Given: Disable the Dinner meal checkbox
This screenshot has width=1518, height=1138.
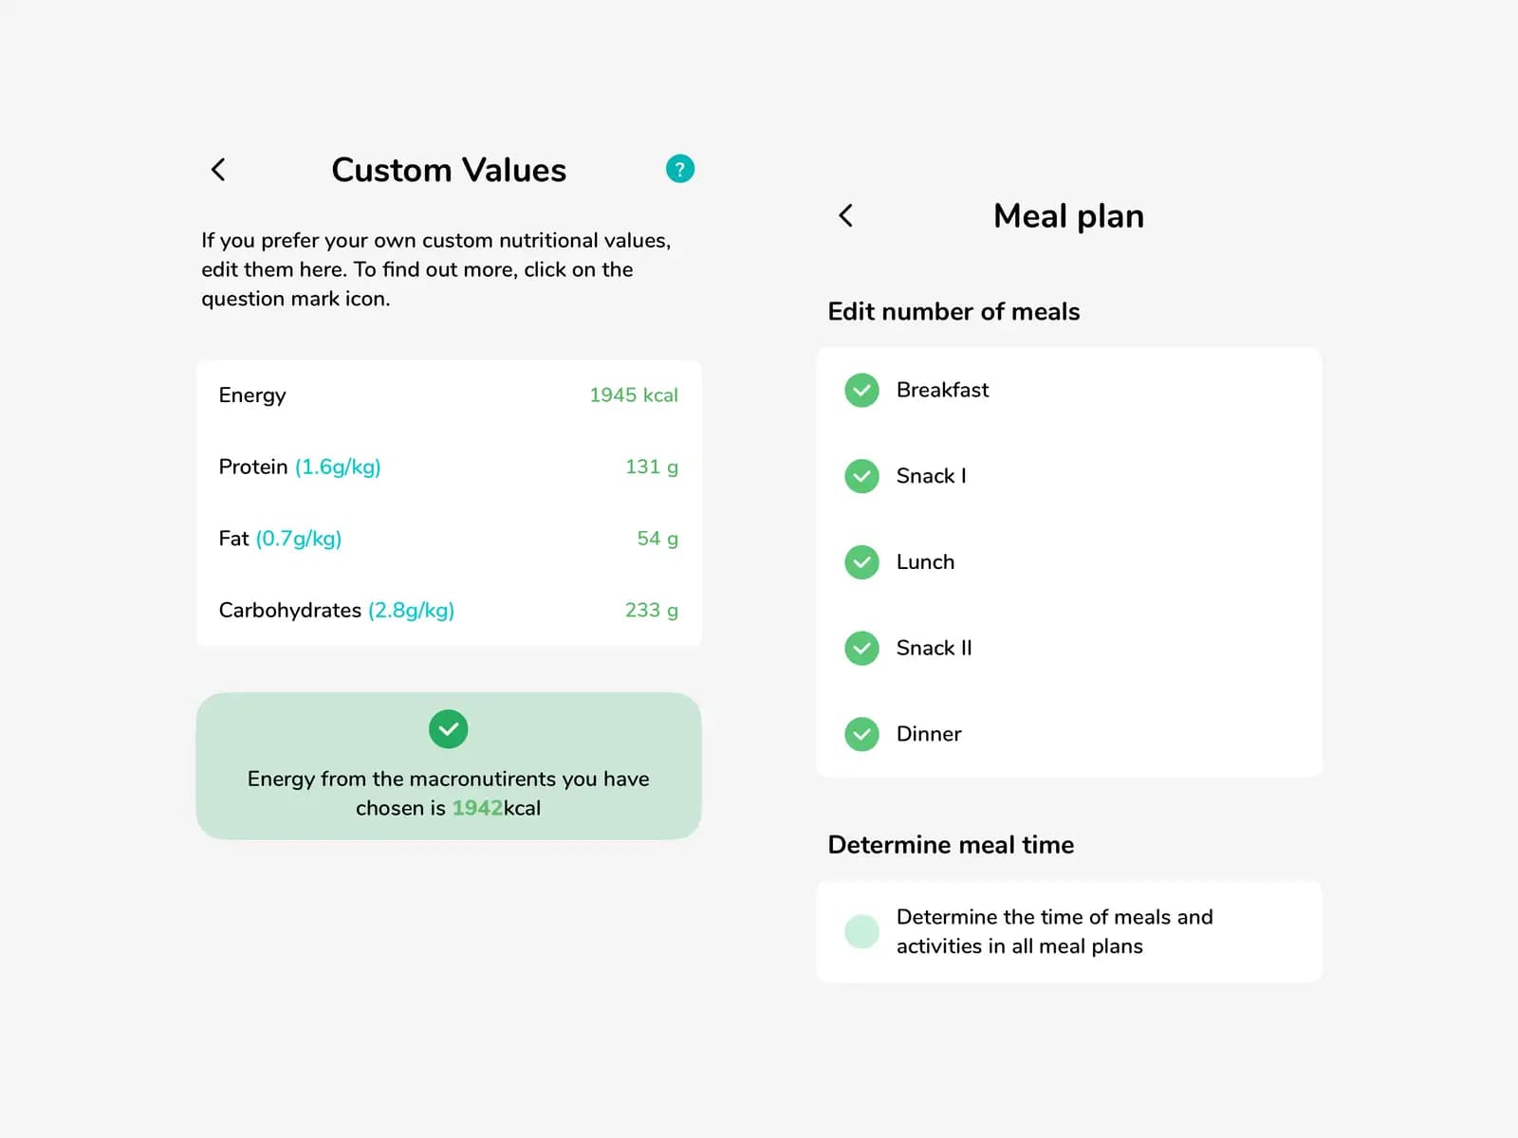Looking at the screenshot, I should (x=861, y=734).
